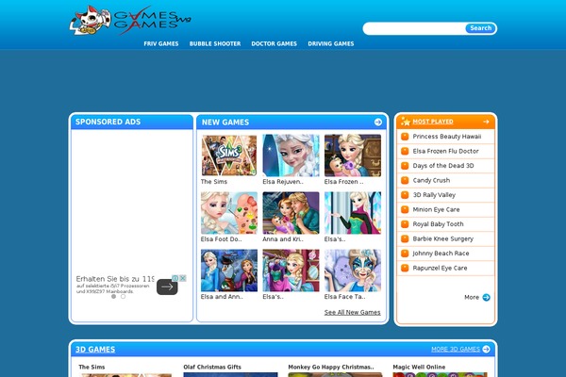
Task: Click the Monkey Go Happy Christmas.. title
Action: tap(331, 367)
